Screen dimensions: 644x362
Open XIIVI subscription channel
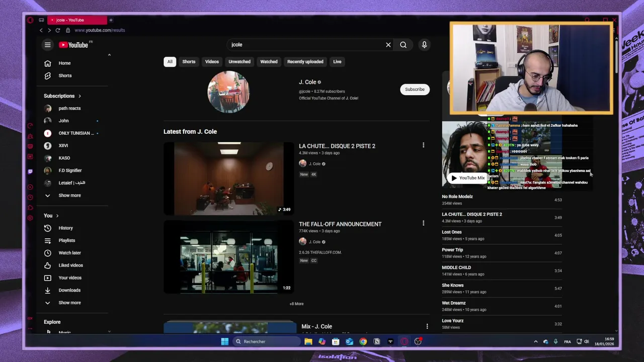(x=63, y=146)
